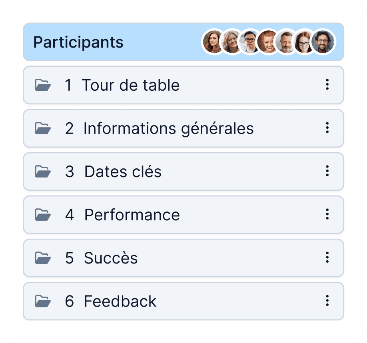Open the kebab menu on Succès row
367x343 pixels.
point(327,257)
